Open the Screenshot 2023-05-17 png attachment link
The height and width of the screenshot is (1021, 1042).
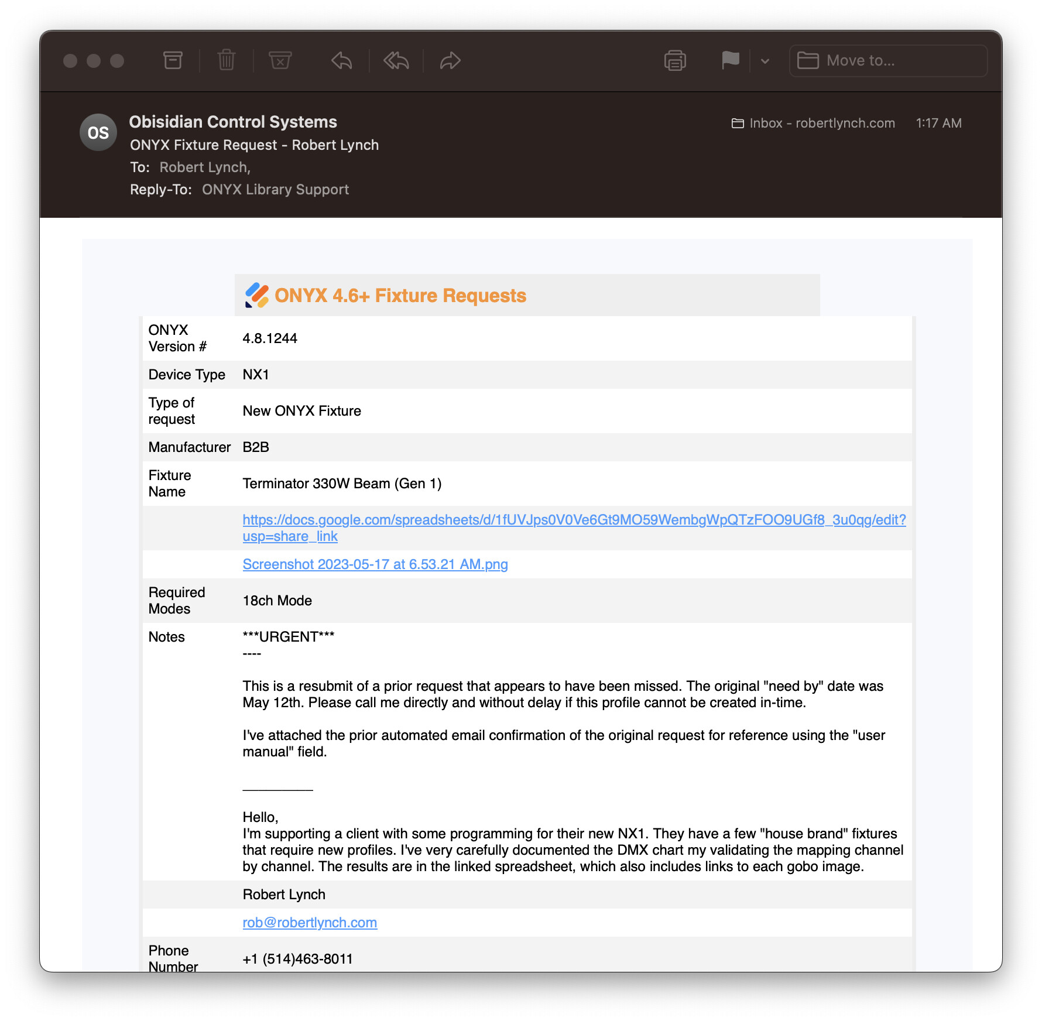(x=375, y=564)
